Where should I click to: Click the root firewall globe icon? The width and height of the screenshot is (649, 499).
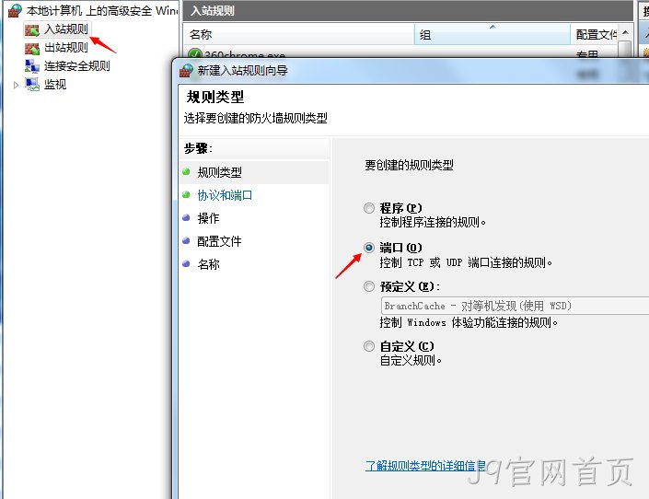(15, 11)
